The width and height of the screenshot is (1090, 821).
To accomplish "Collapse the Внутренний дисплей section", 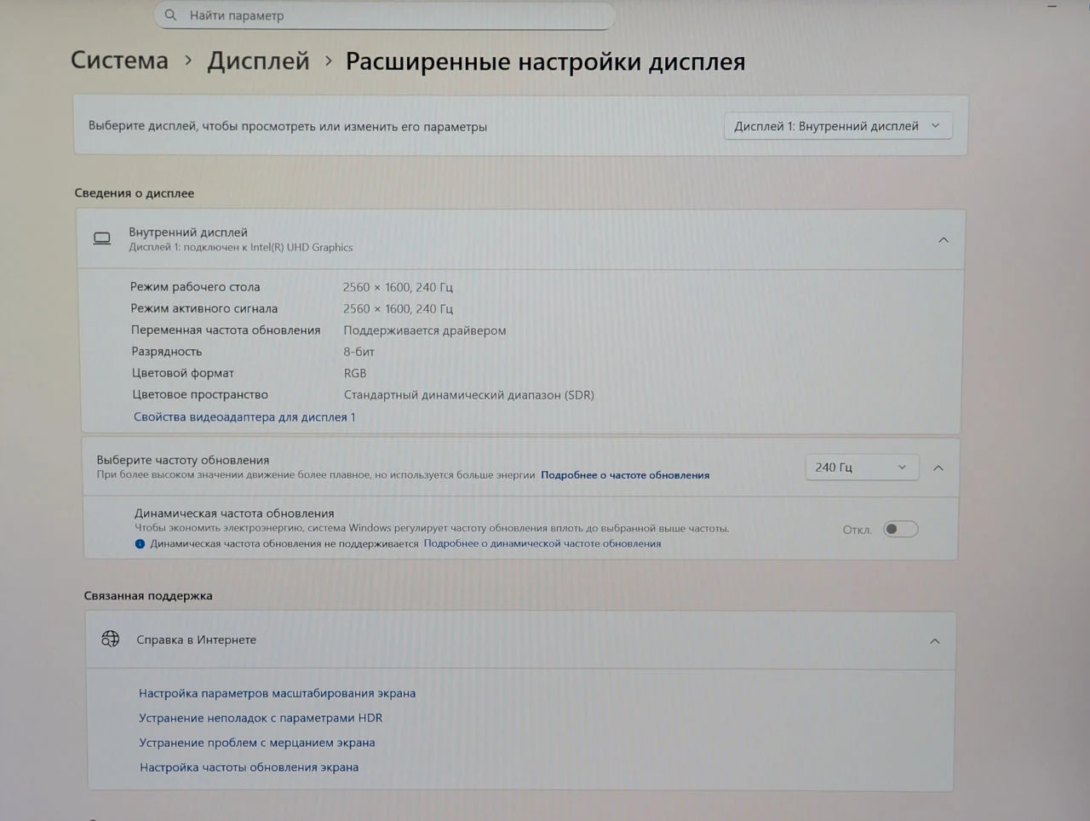I will click(x=944, y=240).
